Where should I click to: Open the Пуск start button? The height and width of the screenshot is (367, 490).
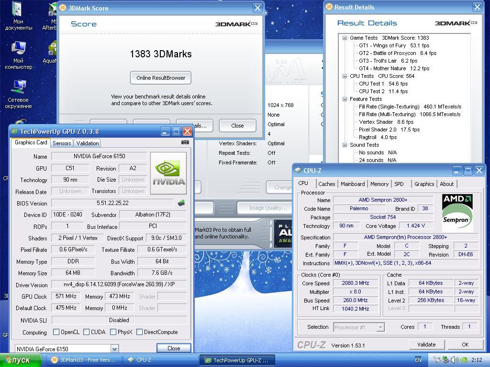(20, 360)
